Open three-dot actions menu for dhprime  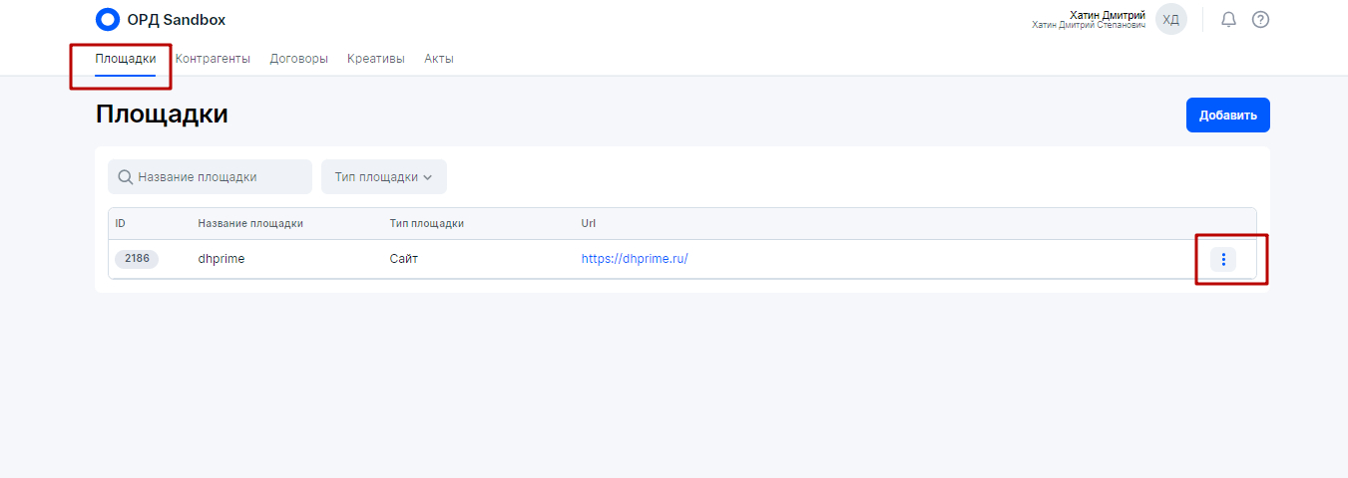click(x=1223, y=260)
